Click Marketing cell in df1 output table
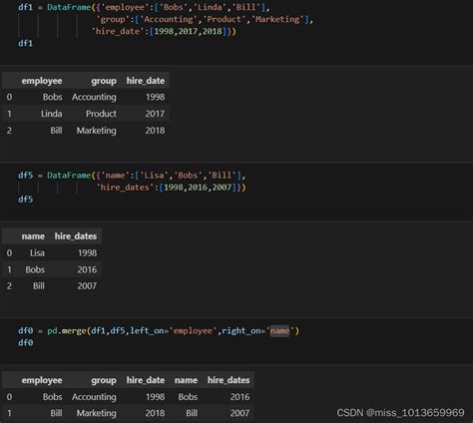 tap(97, 131)
